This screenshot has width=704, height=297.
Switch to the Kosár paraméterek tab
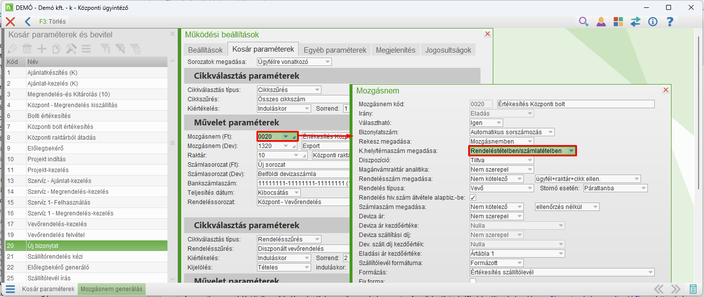coord(263,49)
